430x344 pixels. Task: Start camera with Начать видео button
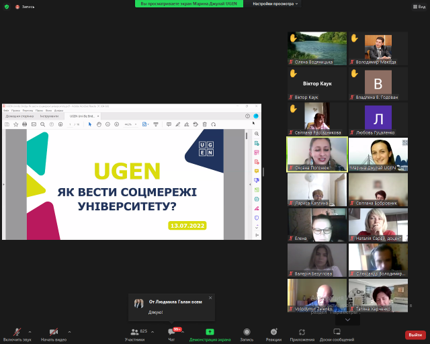tap(54, 335)
